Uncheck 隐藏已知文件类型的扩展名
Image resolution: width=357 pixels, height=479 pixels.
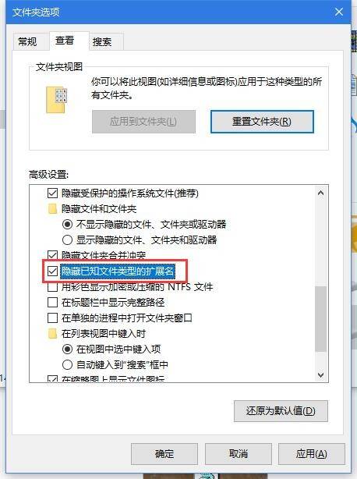pos(52,271)
